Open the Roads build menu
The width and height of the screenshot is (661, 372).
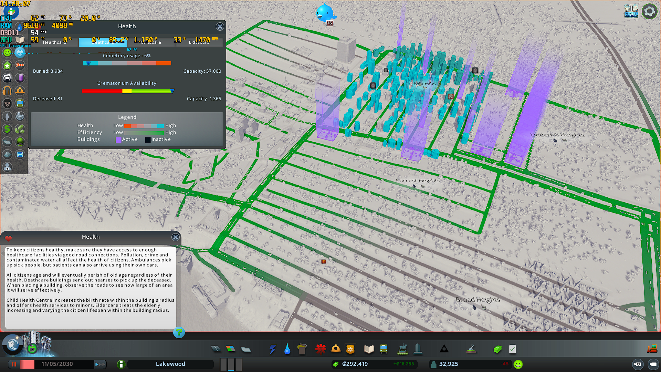point(216,349)
